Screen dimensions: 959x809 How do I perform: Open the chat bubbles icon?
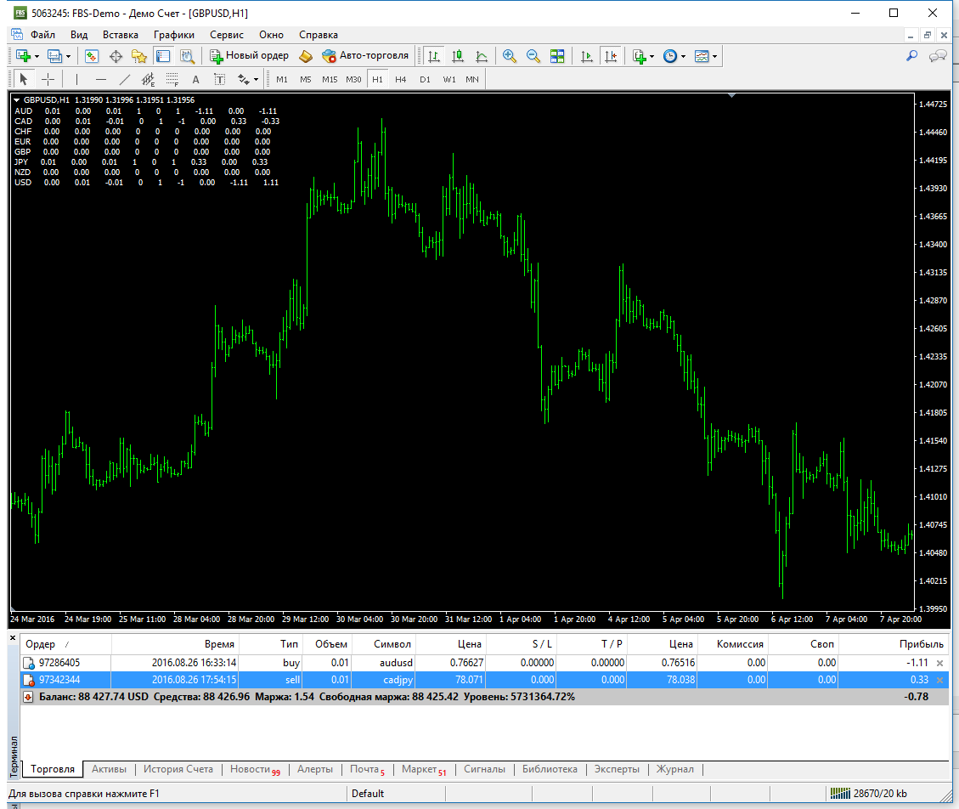click(938, 56)
